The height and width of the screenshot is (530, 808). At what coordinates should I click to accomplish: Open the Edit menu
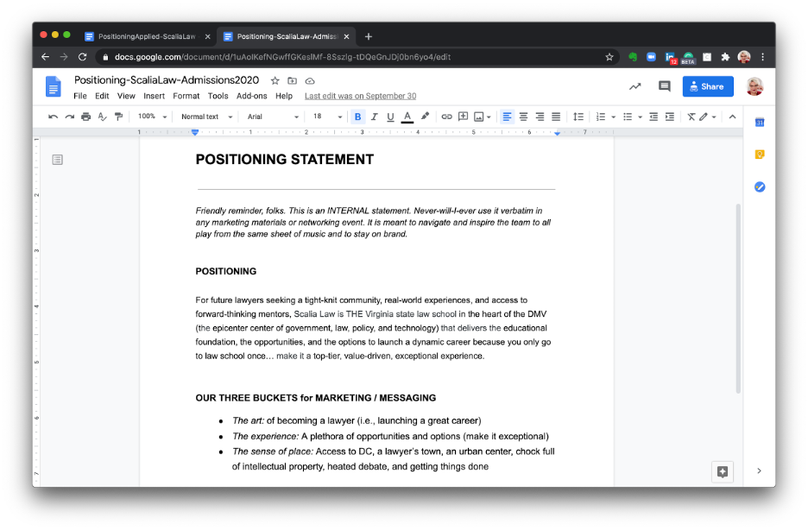coord(102,96)
